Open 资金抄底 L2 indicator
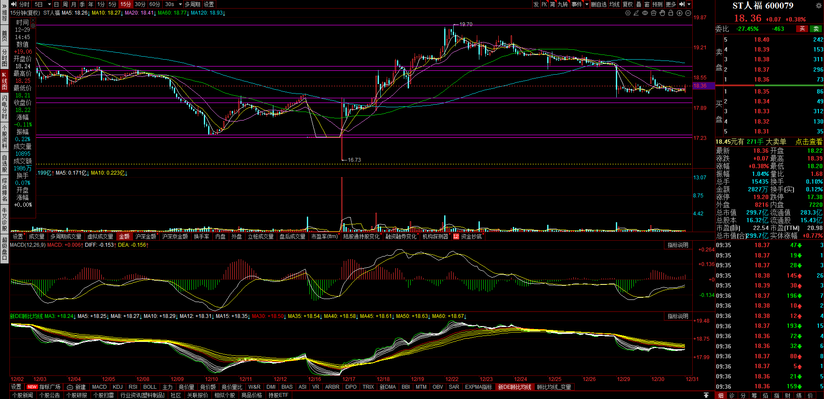Image resolution: width=824 pixels, height=399 pixels. click(x=468, y=236)
